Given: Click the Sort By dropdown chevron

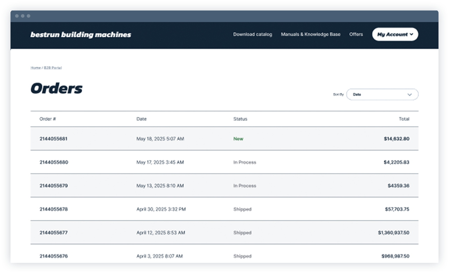Looking at the screenshot, I should [x=409, y=94].
